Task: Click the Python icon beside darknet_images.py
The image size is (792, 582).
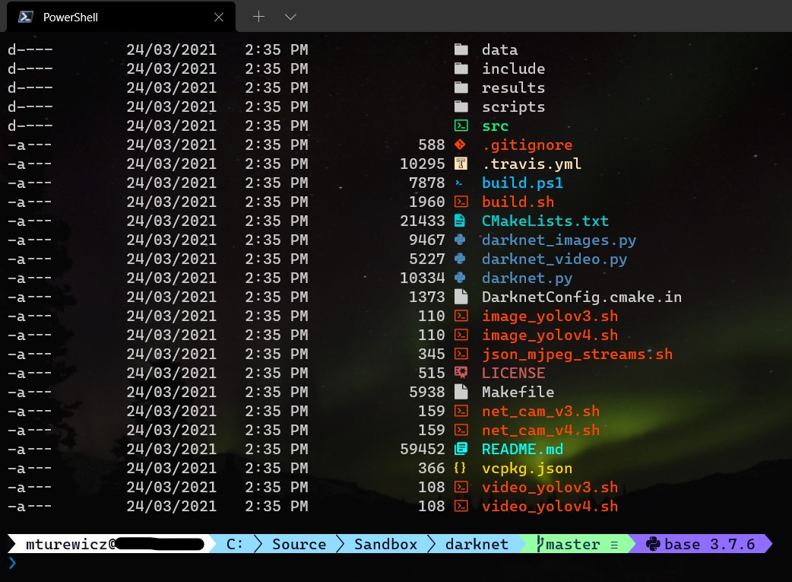Action: pyautogui.click(x=460, y=240)
